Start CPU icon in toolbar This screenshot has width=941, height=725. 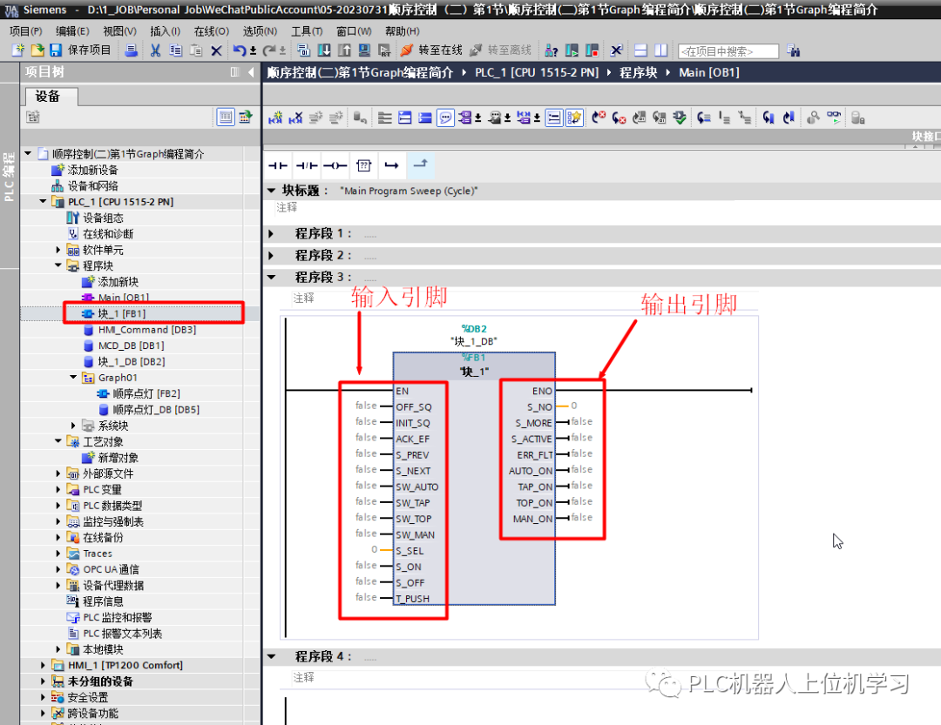pyautogui.click(x=572, y=50)
